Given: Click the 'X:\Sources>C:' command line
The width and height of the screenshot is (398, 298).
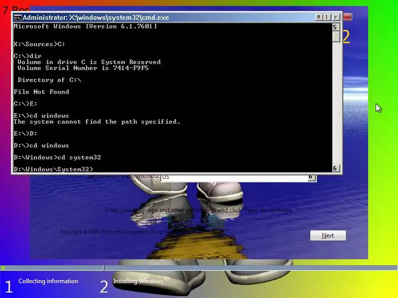Looking at the screenshot, I should (39, 44).
